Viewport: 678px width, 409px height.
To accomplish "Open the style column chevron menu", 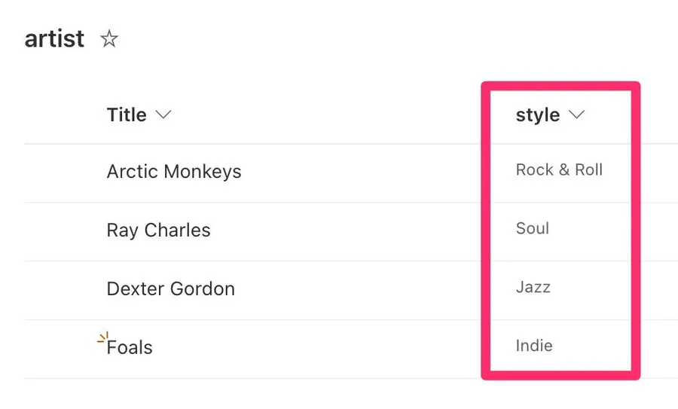I will [577, 114].
